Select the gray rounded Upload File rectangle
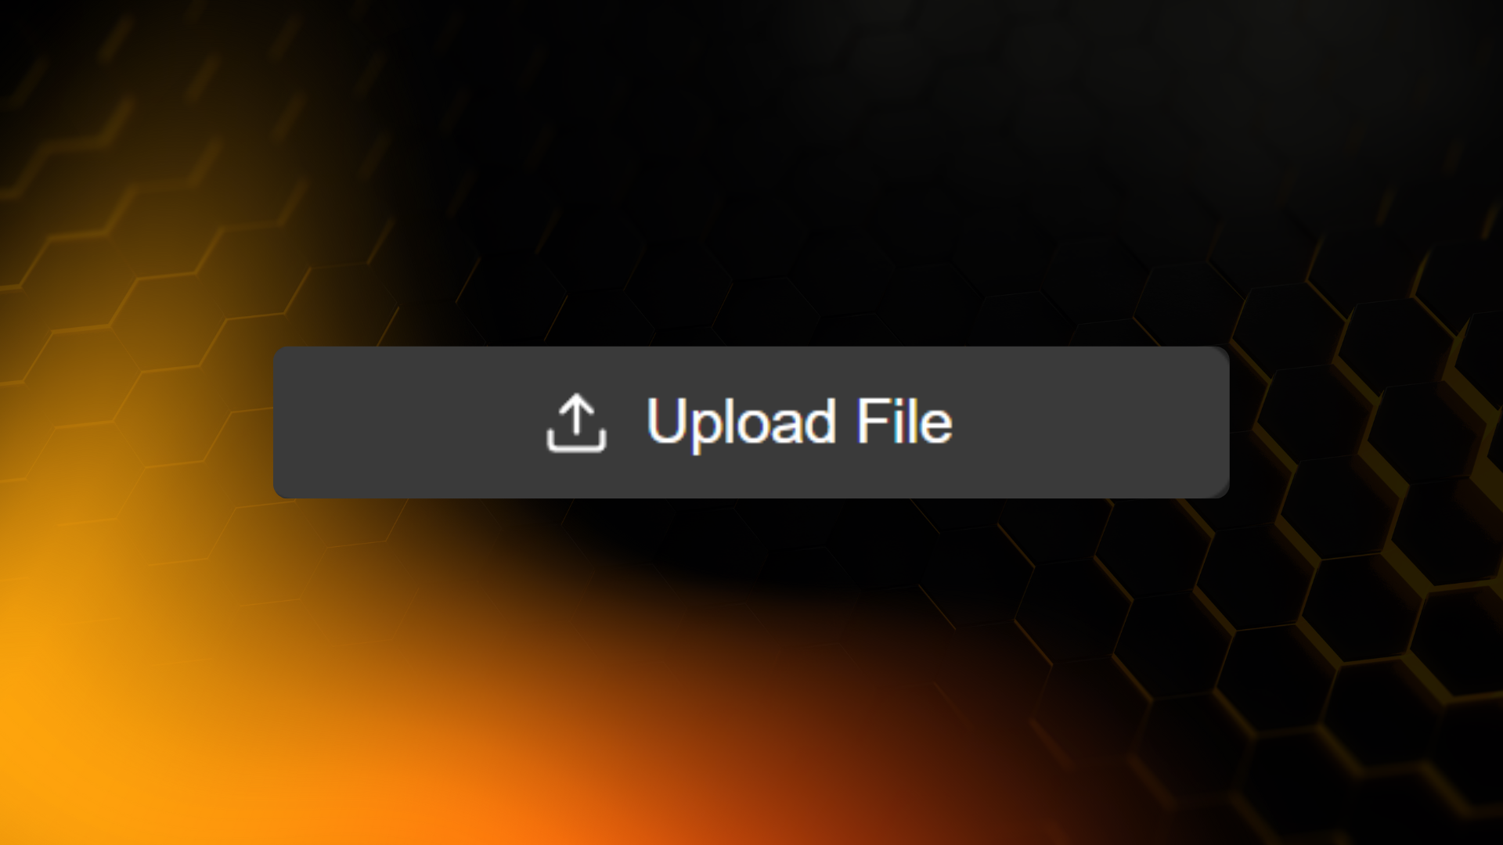Image resolution: width=1503 pixels, height=845 pixels. [751, 422]
